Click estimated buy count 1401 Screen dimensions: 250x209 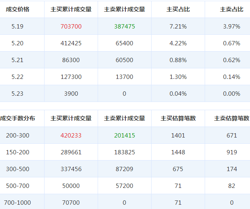click(x=178, y=136)
